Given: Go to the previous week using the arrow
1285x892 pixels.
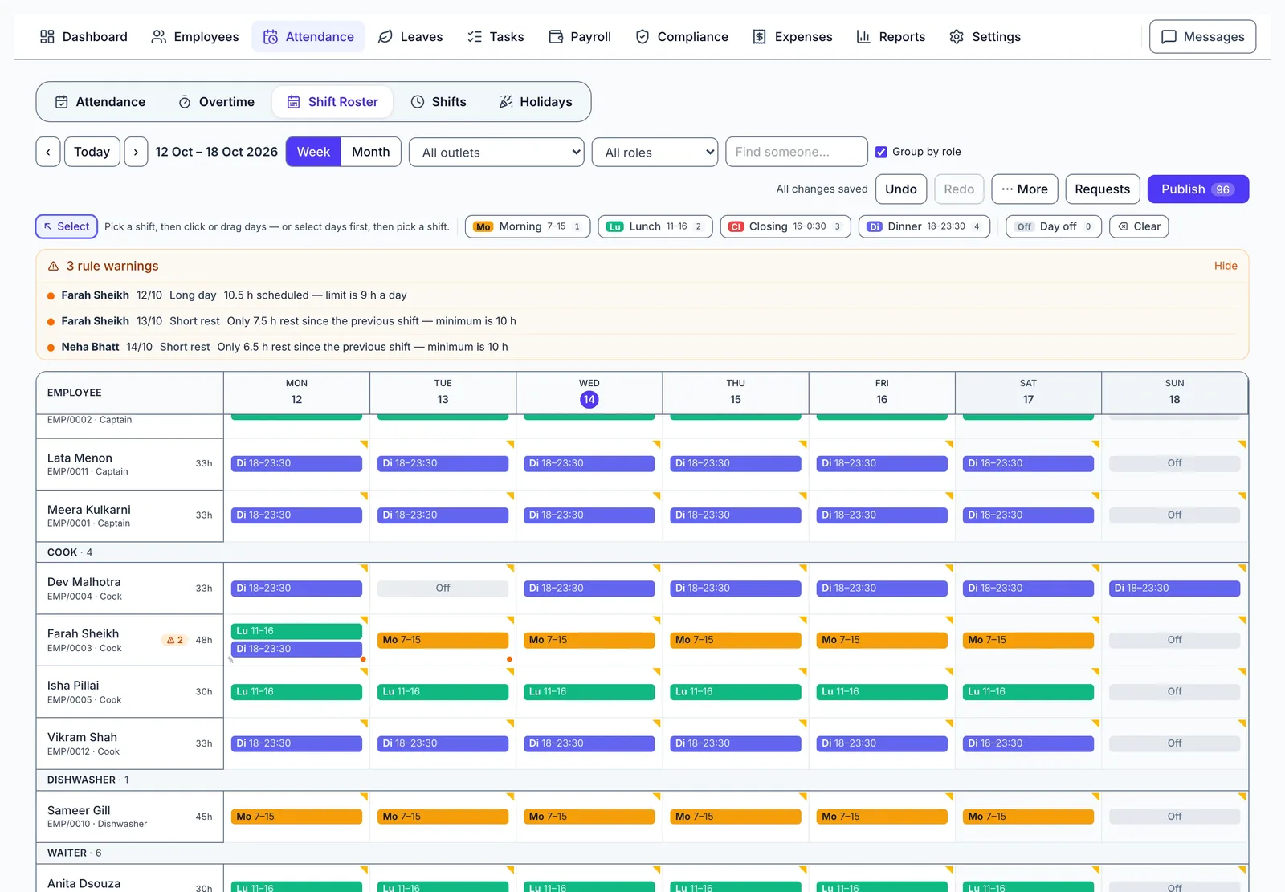Looking at the screenshot, I should pos(48,152).
